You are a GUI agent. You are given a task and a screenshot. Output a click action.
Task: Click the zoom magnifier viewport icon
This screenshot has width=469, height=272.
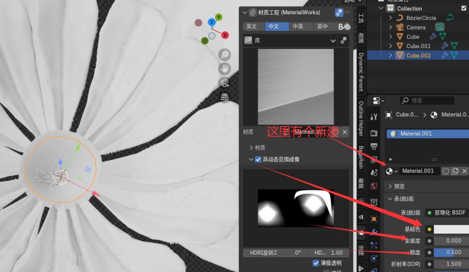[225, 55]
